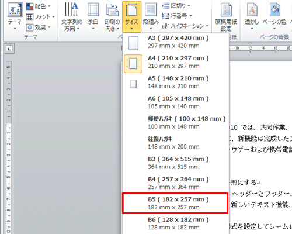Collapse the サイズ page size button
292x234 pixels.
tap(131, 16)
